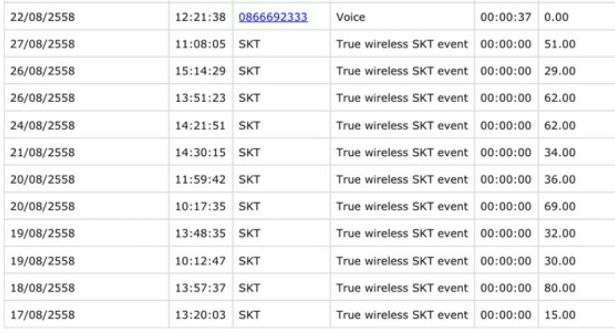
Task: Open the phone number link 0866692333
Action: (273, 18)
